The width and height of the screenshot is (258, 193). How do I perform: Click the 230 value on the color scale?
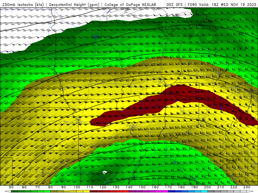point(247,187)
